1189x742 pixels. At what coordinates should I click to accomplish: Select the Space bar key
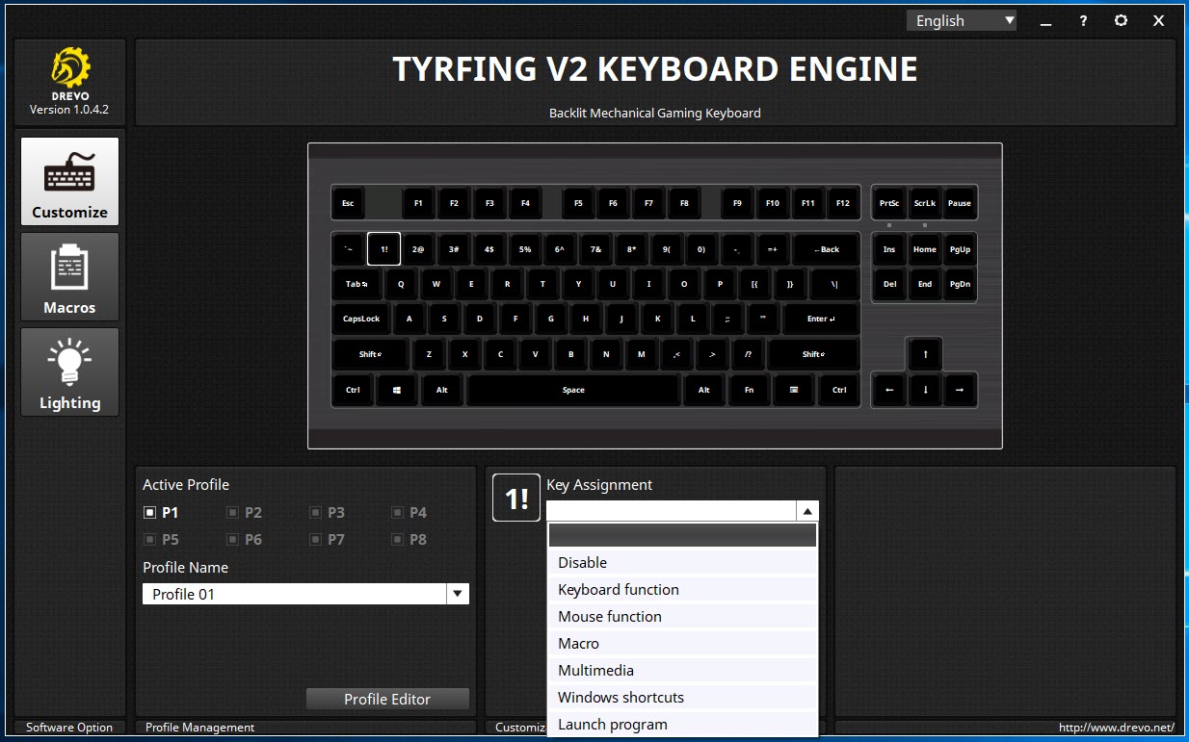pyautogui.click(x=573, y=390)
